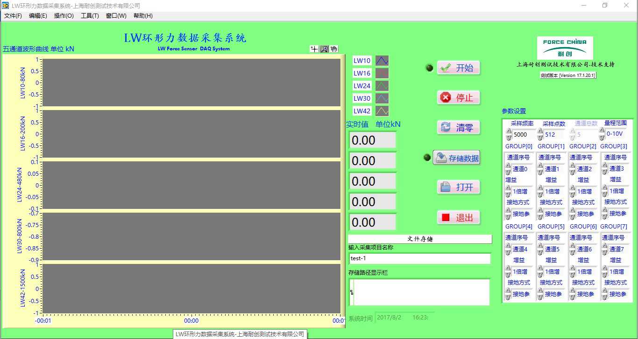Click the project name field containing test-1
The width and height of the screenshot is (638, 339).
point(419,259)
